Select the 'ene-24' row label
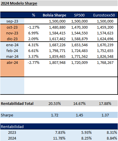Screen dimensions: 118x141 [12, 45]
